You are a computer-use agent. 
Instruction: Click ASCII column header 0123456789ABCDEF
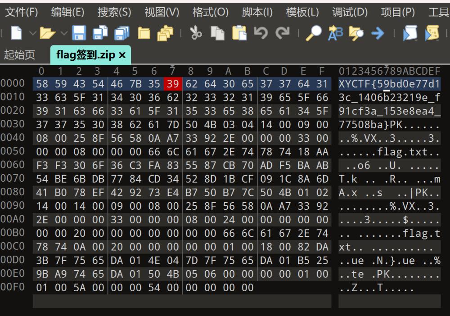point(389,71)
